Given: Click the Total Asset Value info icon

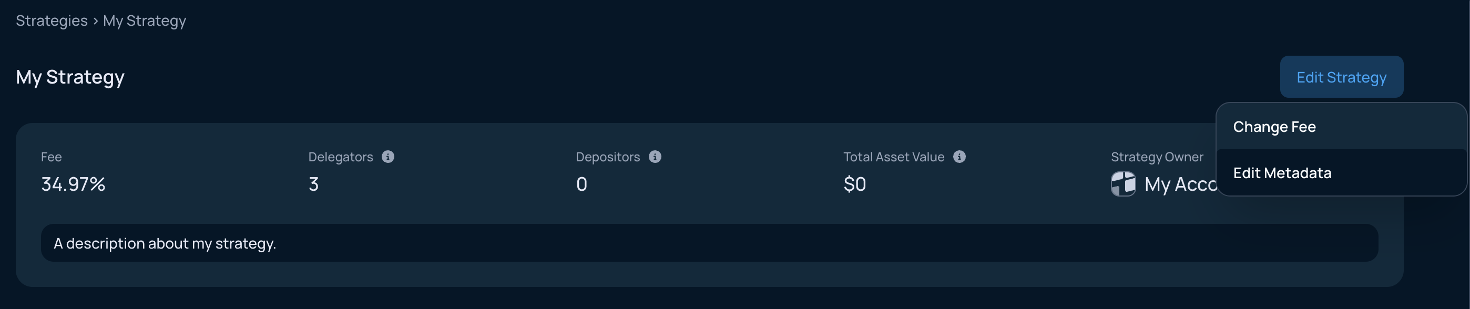Looking at the screenshot, I should click(960, 157).
